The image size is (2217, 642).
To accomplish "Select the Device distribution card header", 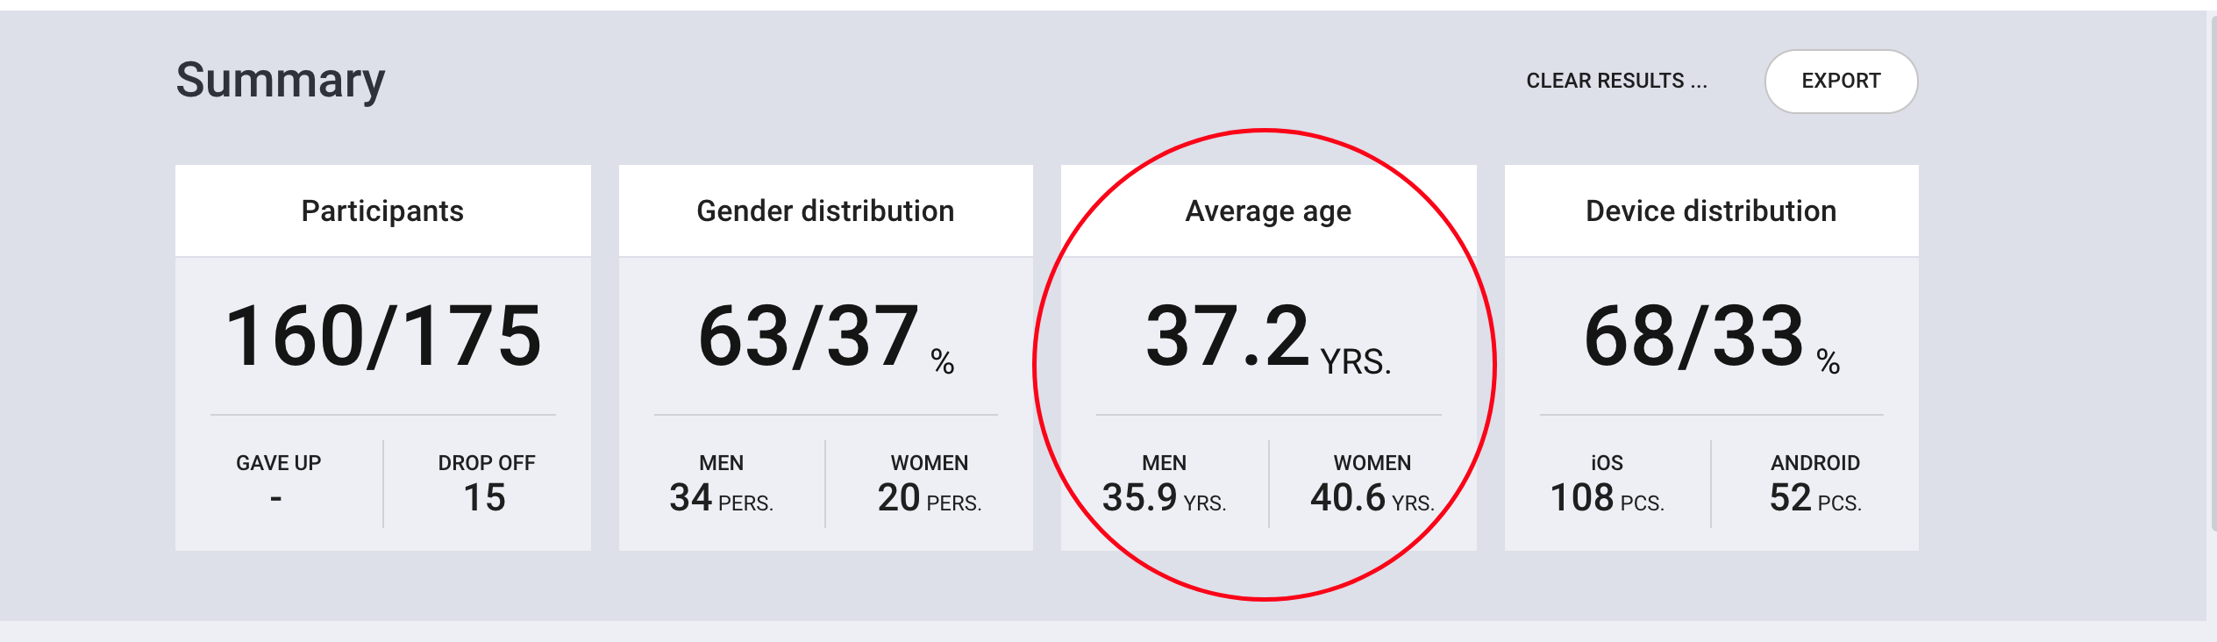I will 1712,210.
